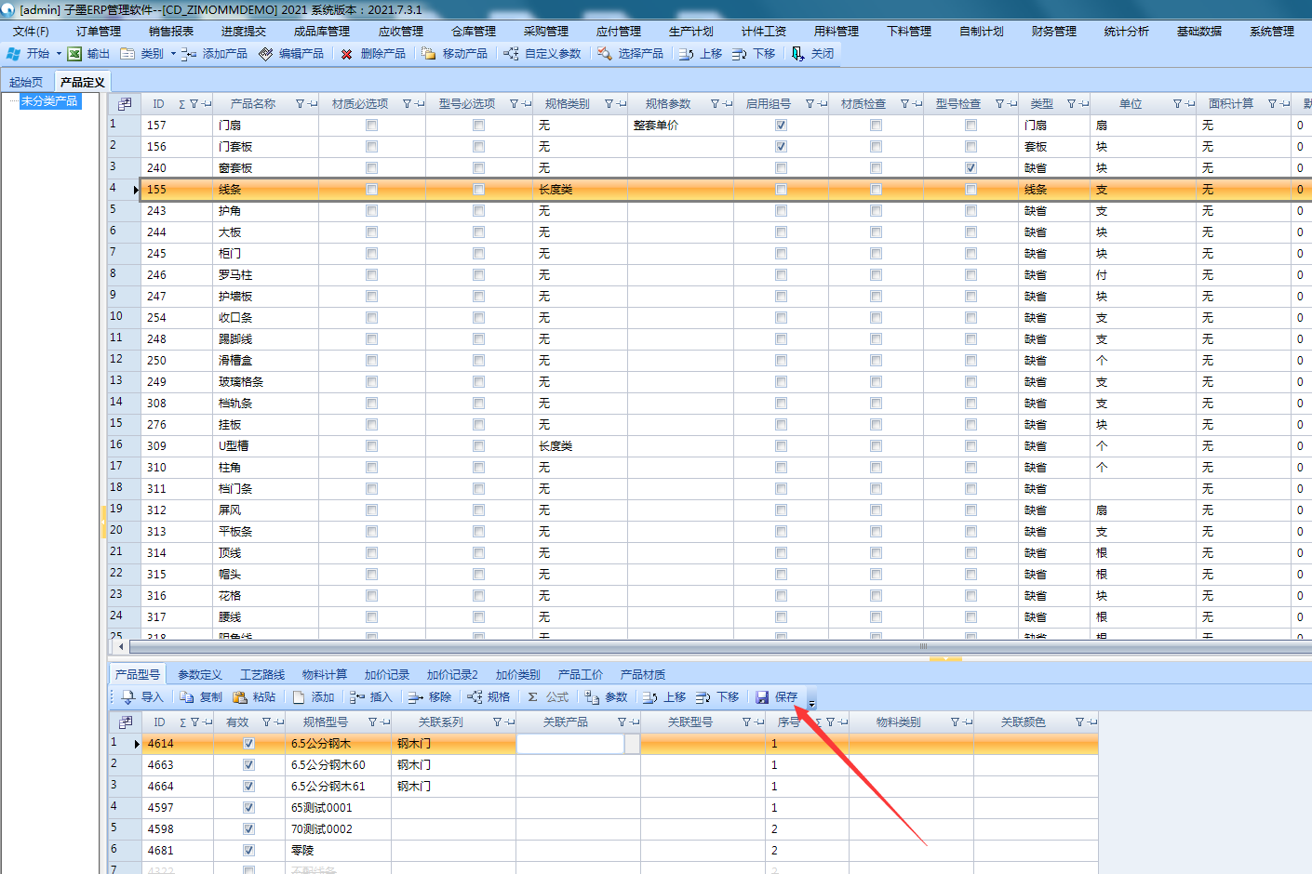This screenshot has height=874, width=1312.
Task: Toggle 有效 checkbox for 6.5公分钢木60
Action: (x=248, y=765)
